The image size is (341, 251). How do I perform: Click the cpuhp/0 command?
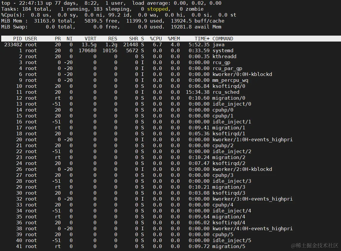tap(223, 110)
